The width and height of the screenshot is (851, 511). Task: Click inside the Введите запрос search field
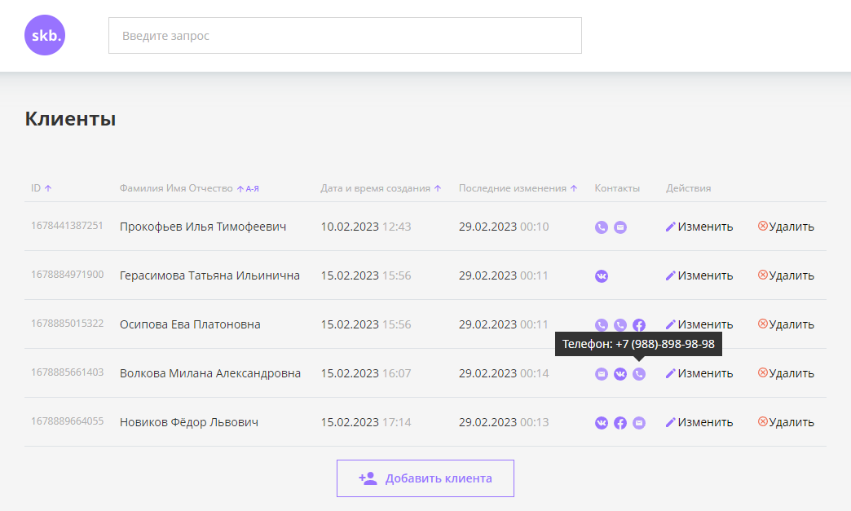(x=345, y=35)
